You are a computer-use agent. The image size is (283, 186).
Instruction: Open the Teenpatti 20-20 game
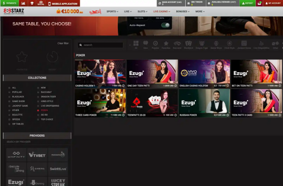[x=152, y=103]
